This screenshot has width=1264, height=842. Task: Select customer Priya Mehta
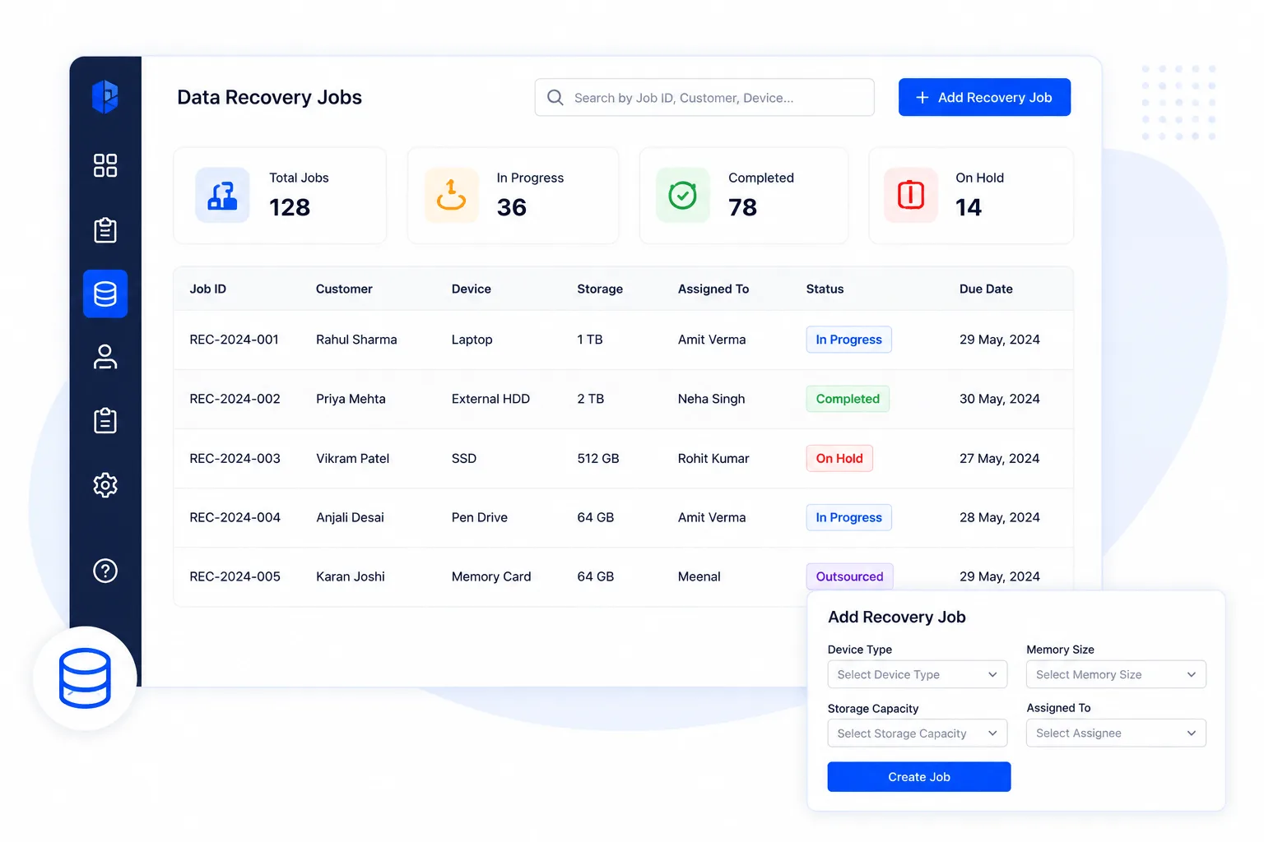click(351, 399)
